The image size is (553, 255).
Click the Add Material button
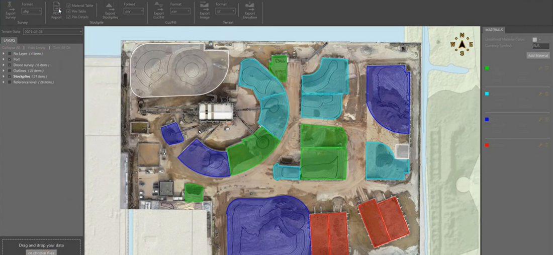538,56
